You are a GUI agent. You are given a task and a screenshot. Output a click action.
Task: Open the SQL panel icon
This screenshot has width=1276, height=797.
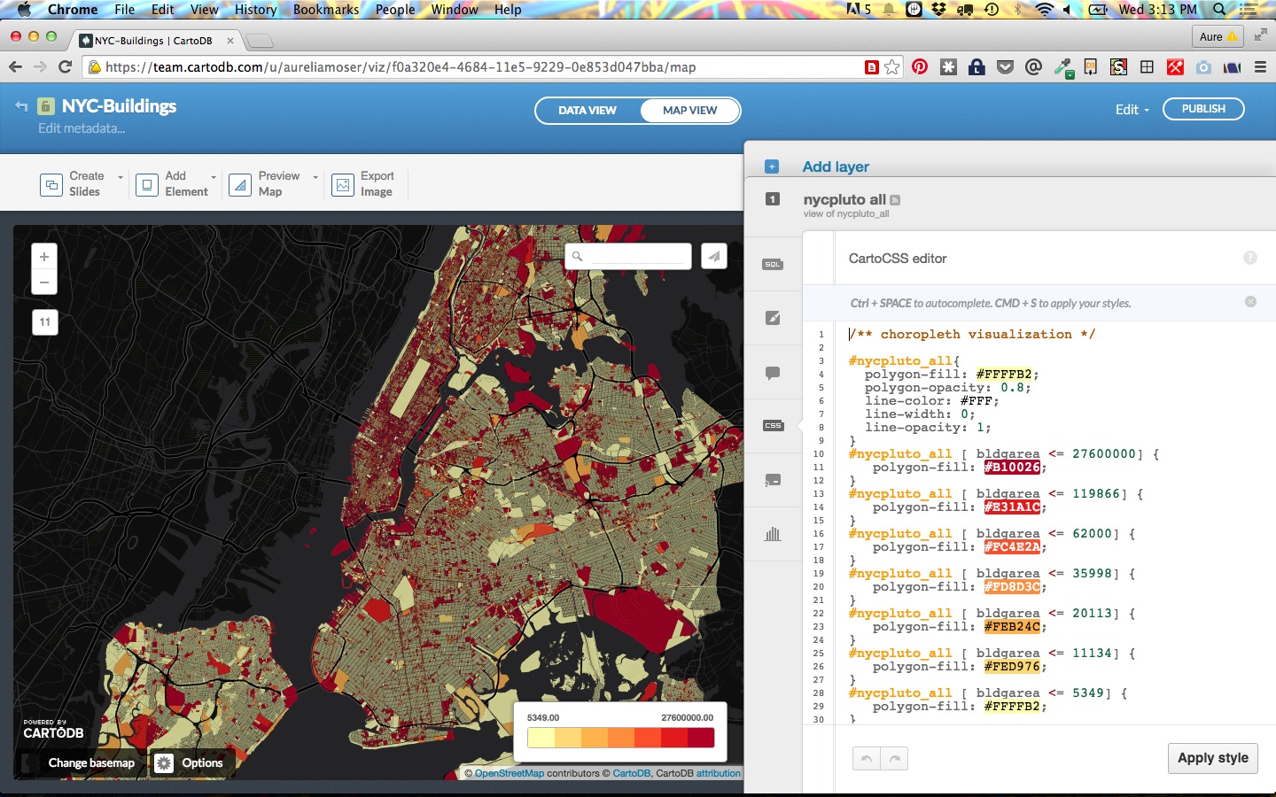pyautogui.click(x=773, y=265)
